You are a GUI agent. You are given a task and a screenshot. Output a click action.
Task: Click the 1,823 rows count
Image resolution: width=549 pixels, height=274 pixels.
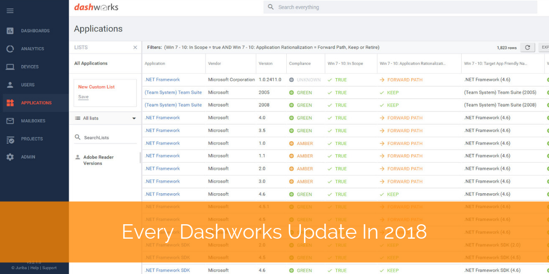[x=507, y=48]
